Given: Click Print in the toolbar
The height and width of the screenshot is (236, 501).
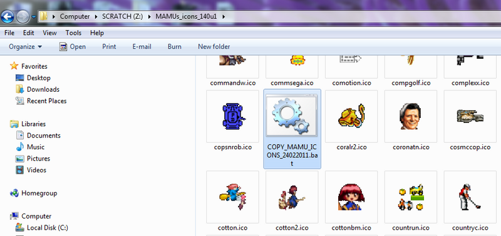Looking at the screenshot, I should (x=109, y=46).
